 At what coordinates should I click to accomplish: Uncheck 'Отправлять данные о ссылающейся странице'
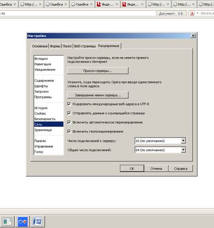pyautogui.click(x=69, y=113)
